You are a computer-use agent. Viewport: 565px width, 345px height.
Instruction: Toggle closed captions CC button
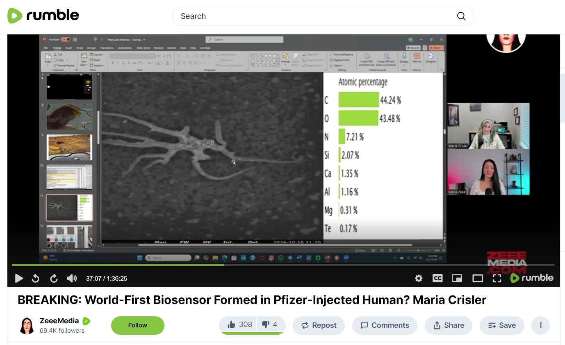(437, 278)
